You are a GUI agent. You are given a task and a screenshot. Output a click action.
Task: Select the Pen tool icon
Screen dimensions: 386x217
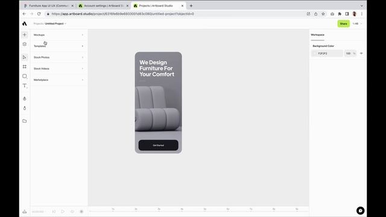tap(24, 99)
